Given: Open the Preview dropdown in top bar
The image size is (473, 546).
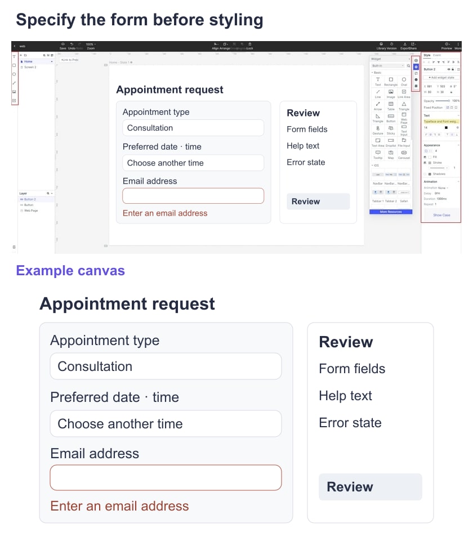Looking at the screenshot, I should point(447,46).
